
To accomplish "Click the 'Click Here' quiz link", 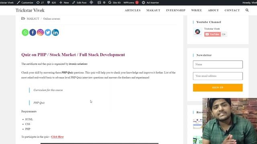I will click(57, 137).
